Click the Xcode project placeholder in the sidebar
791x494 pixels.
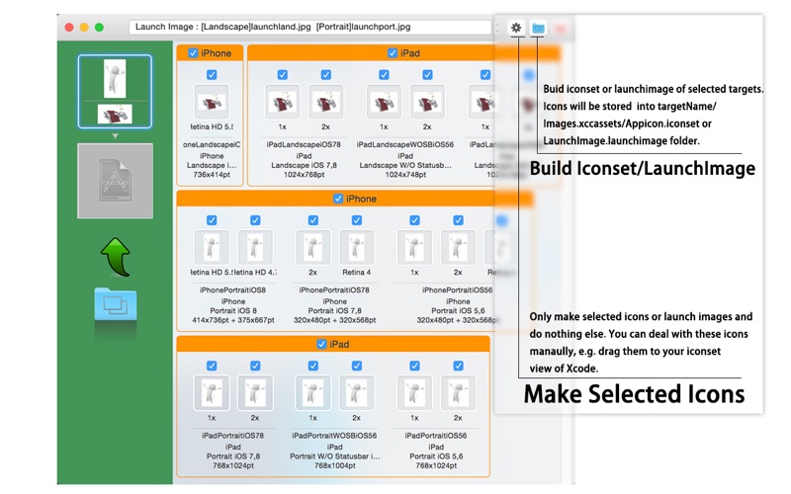pos(115,181)
